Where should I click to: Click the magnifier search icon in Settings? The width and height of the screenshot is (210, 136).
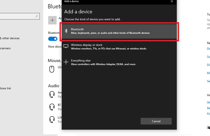[x=37, y=16]
